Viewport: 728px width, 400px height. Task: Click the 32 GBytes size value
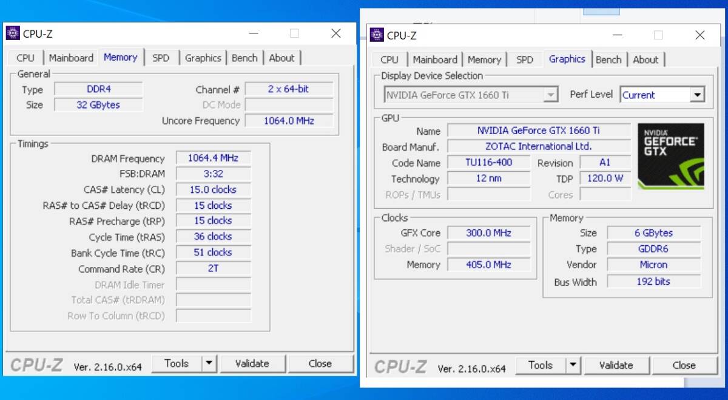pyautogui.click(x=98, y=105)
